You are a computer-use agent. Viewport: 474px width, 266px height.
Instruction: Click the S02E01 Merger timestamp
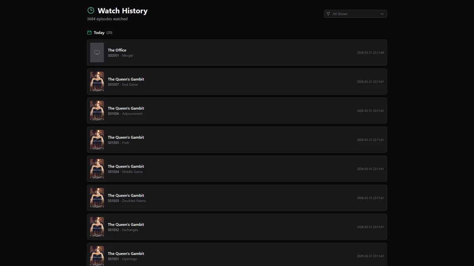click(370, 53)
